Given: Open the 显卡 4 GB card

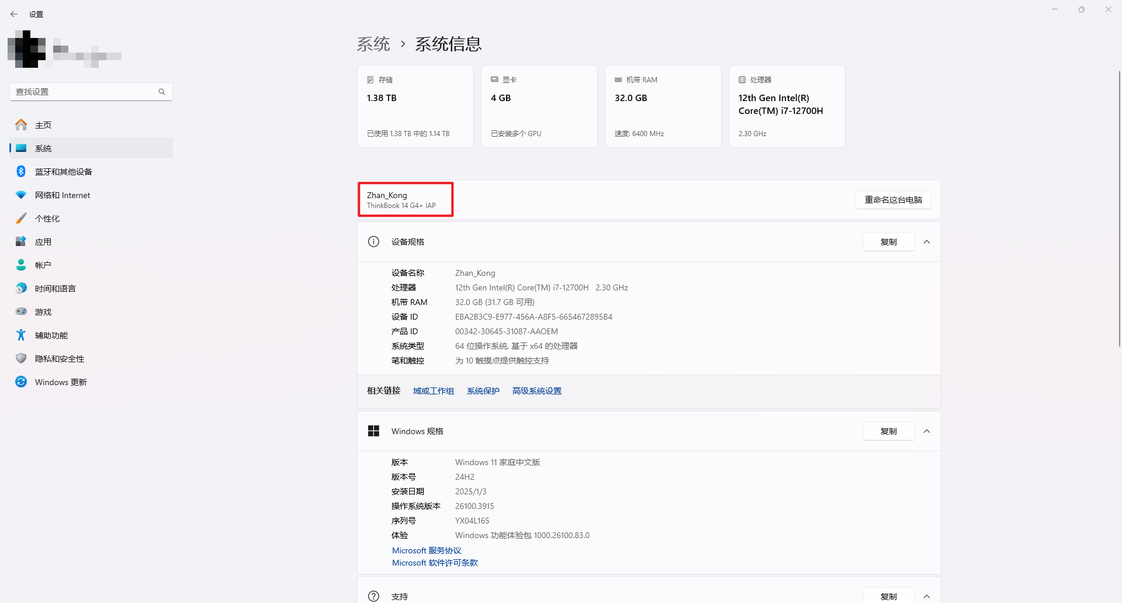Looking at the screenshot, I should (539, 106).
